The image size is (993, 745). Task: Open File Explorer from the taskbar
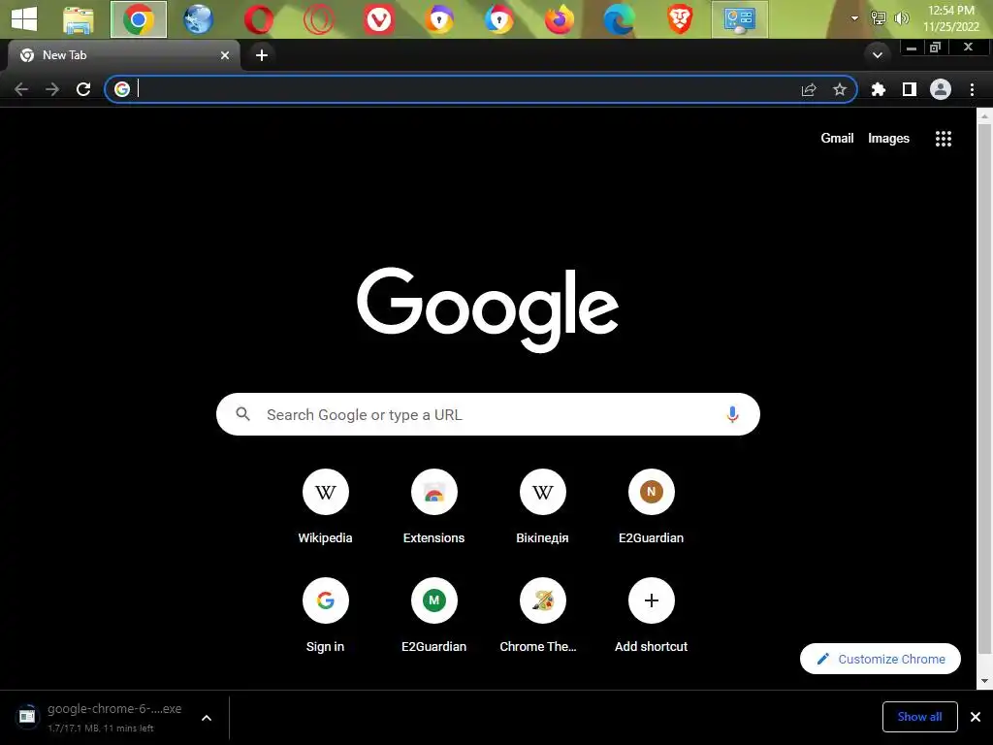coord(79,19)
